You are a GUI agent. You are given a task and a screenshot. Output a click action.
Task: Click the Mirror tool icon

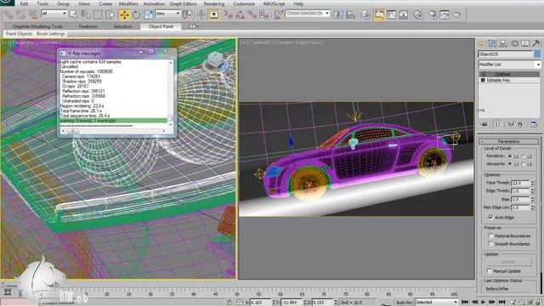(x=338, y=14)
